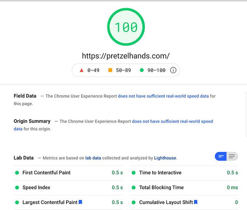Click green status dot for Total Blocking Time
247x210 pixels.
tap(134, 188)
